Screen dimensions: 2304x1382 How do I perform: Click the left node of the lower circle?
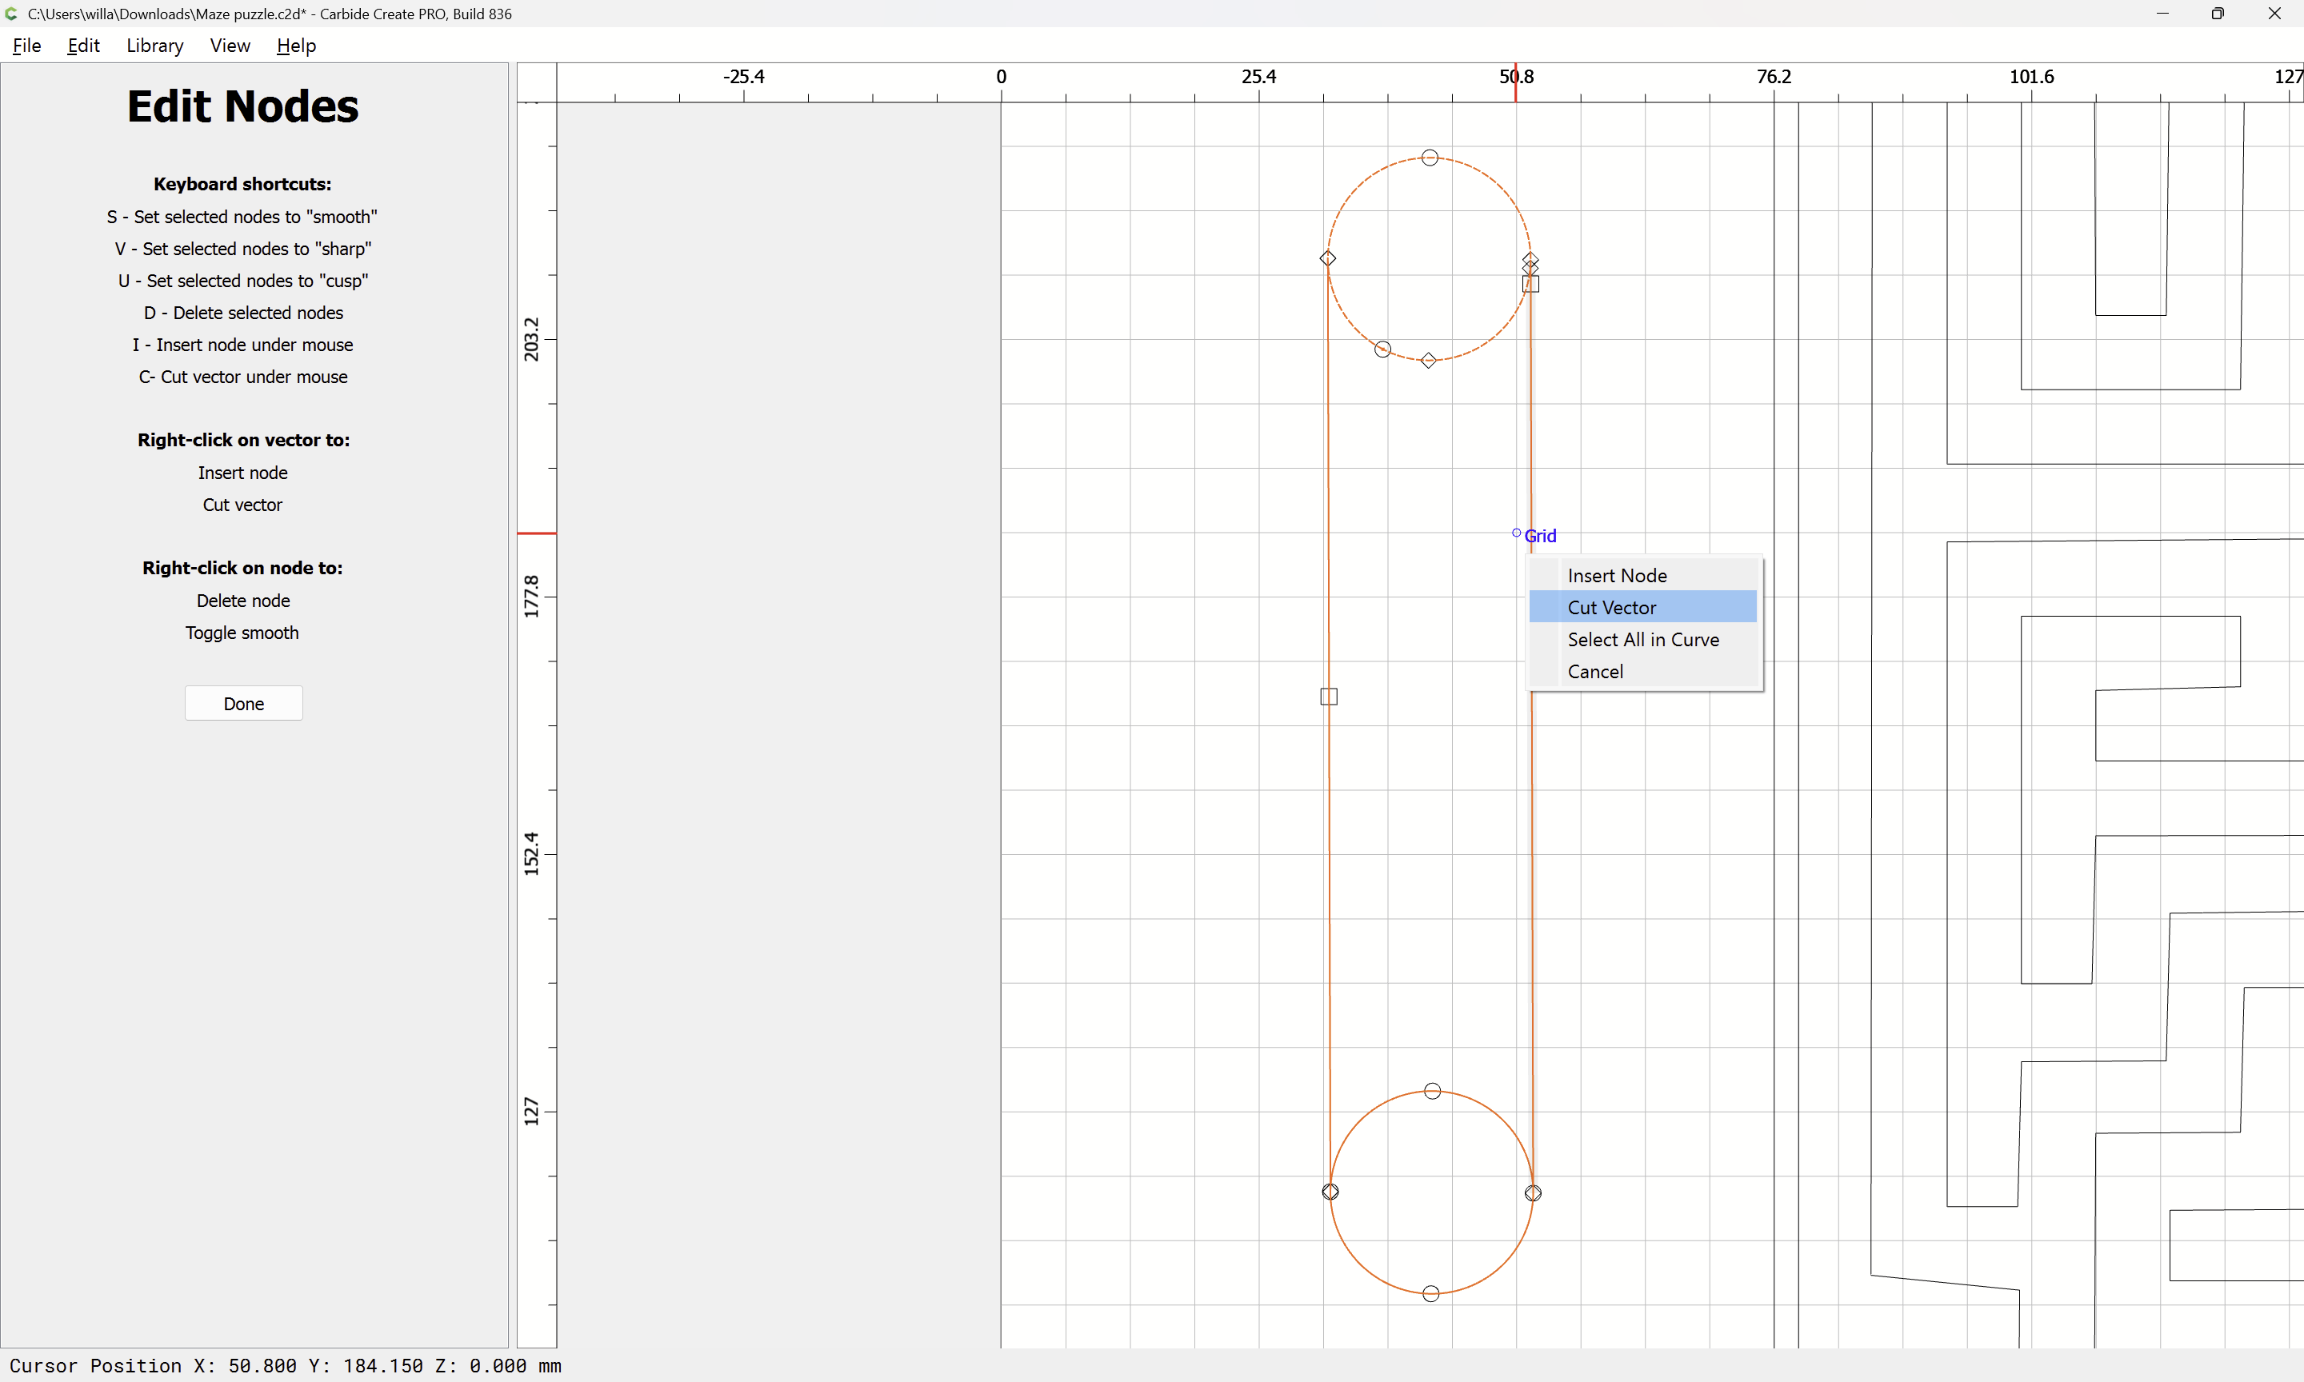click(x=1331, y=1192)
